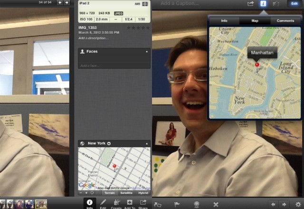Click the Google logo on the map
The image size is (304, 209).
[86, 185]
